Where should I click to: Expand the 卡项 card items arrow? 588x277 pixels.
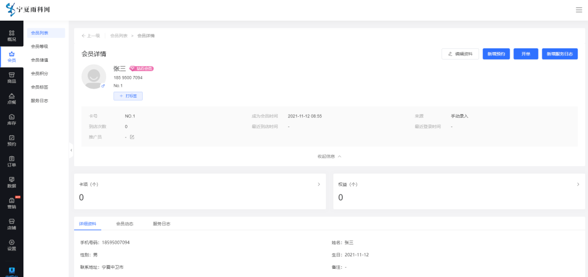click(x=318, y=185)
